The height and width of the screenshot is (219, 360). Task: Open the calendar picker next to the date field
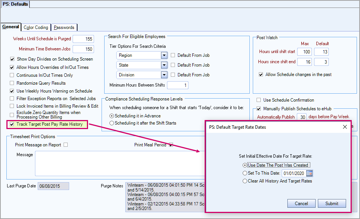point(310,173)
